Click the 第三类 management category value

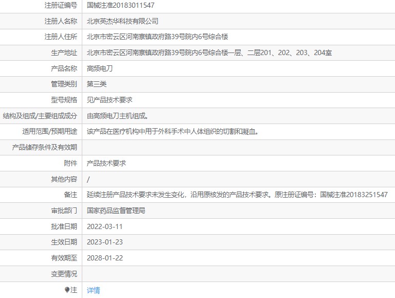pos(97,84)
